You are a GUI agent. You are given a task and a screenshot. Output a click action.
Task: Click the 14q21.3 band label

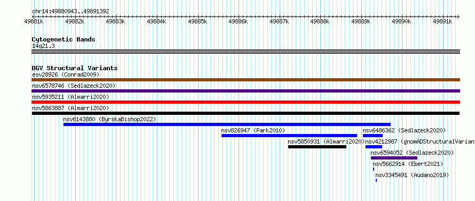pos(43,46)
